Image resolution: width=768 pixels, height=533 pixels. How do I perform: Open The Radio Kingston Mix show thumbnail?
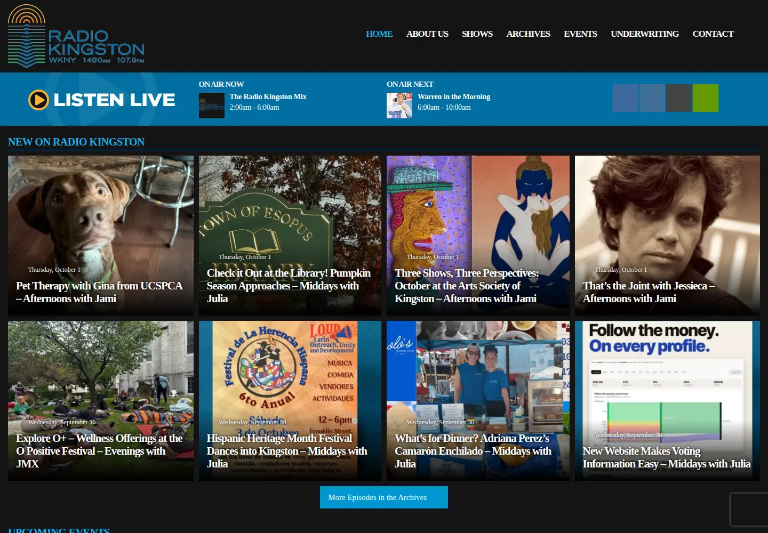212,106
